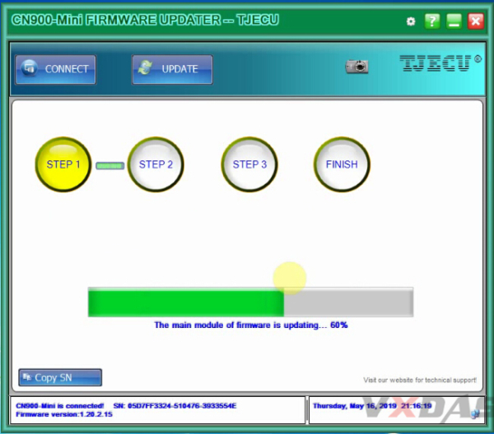Select the STEP 2 circle
Screen dimensions: 494x434
[x=156, y=164]
